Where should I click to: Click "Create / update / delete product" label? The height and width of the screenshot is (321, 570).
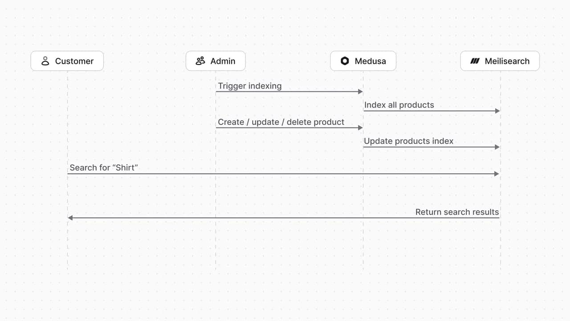pyautogui.click(x=281, y=122)
